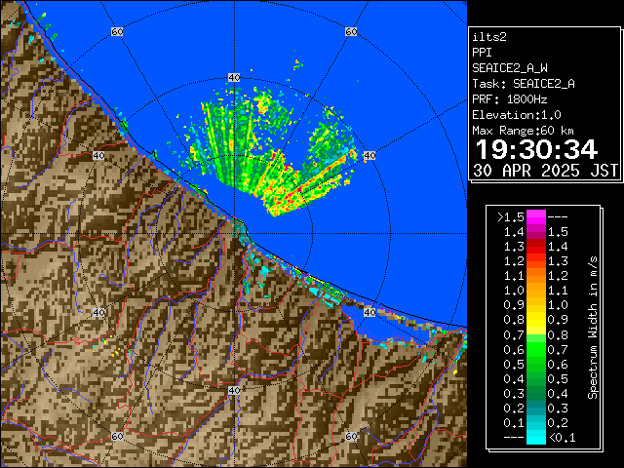Click the '<0.1' legend label
The height and width of the screenshot is (468, 624).
pos(562,438)
